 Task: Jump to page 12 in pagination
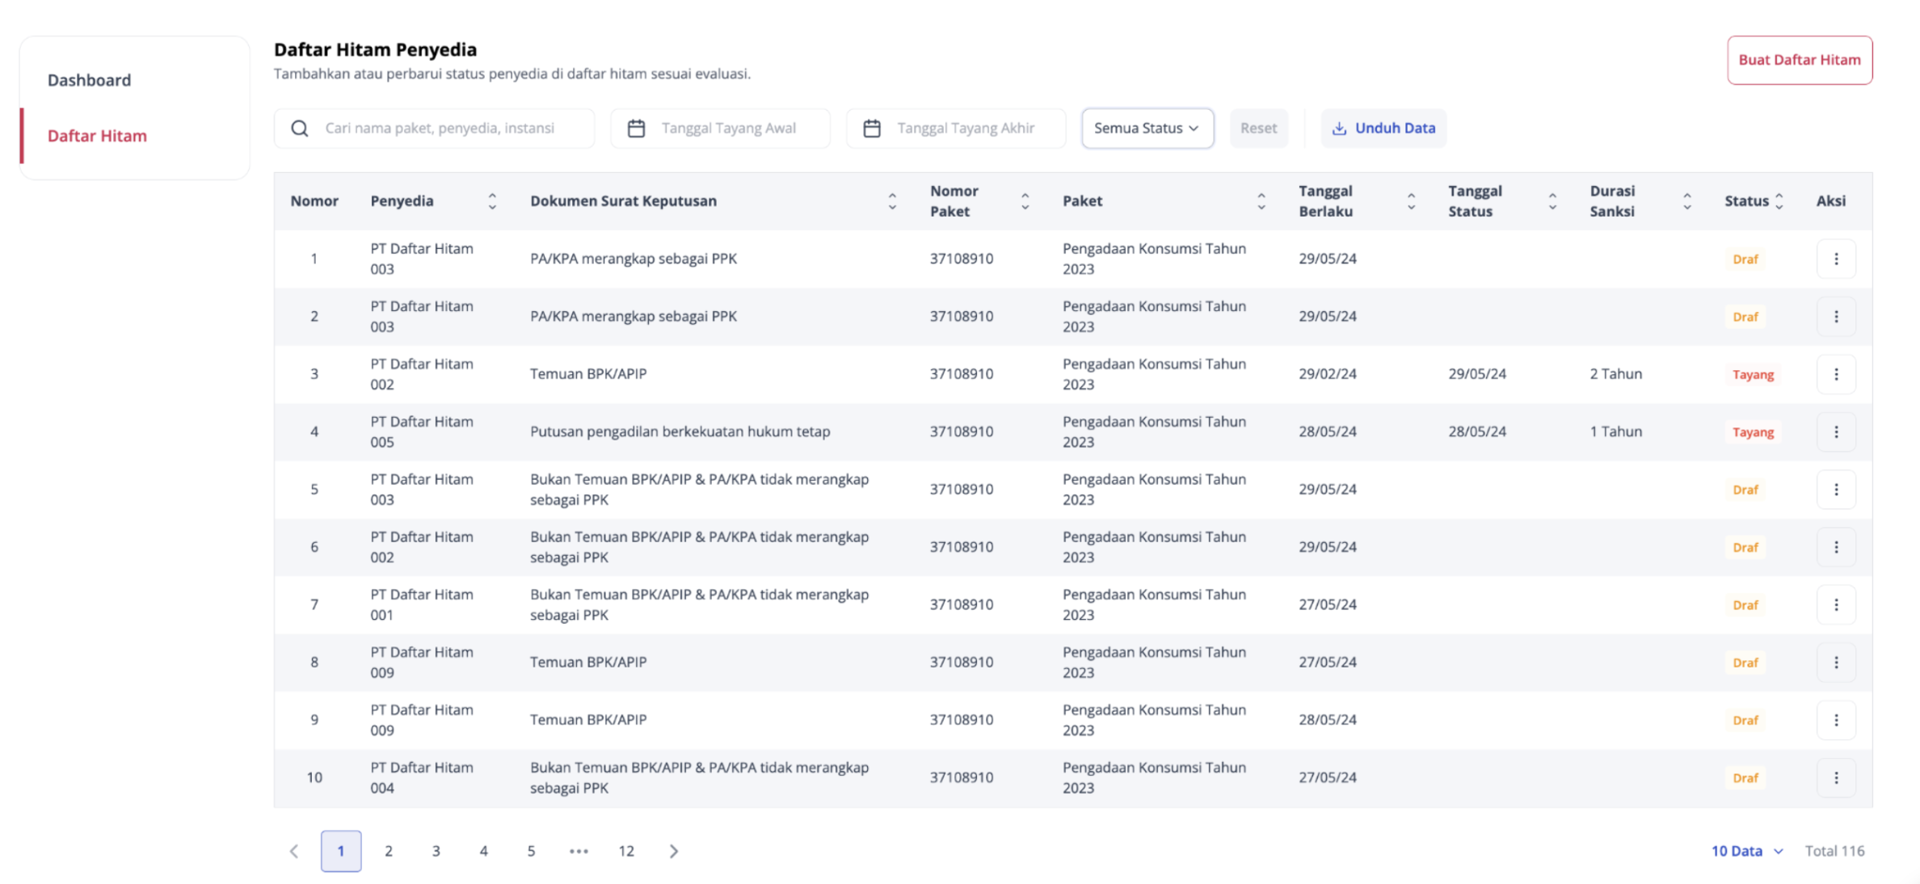tap(626, 851)
